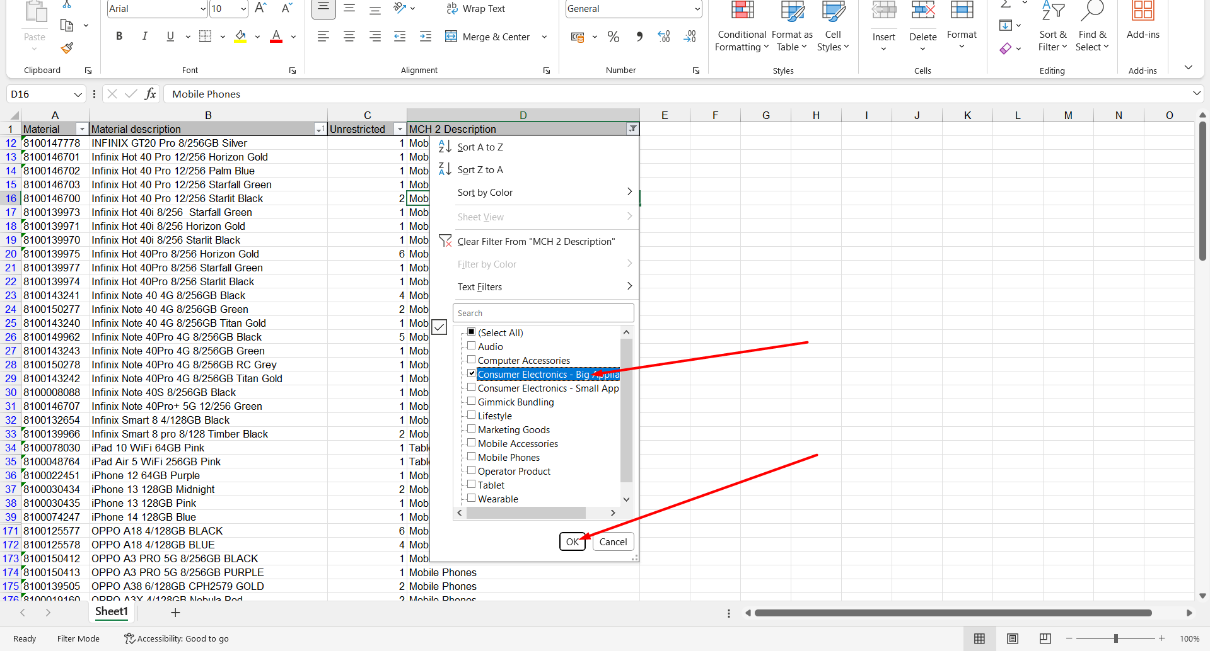Switch to Page Break Preview view
Screen dimensions: 1210x651
(1045, 638)
